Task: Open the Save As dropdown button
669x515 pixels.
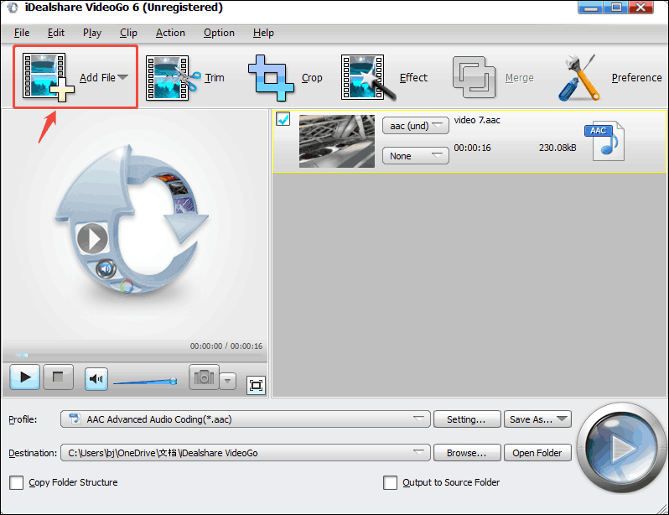Action: [x=537, y=419]
